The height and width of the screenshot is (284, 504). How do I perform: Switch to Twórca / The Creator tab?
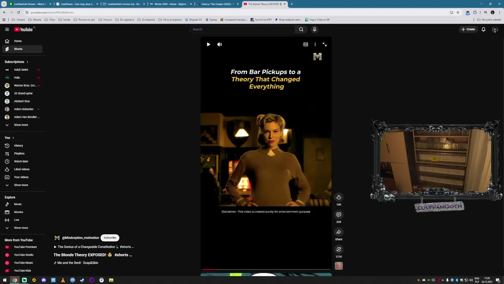(x=217, y=4)
